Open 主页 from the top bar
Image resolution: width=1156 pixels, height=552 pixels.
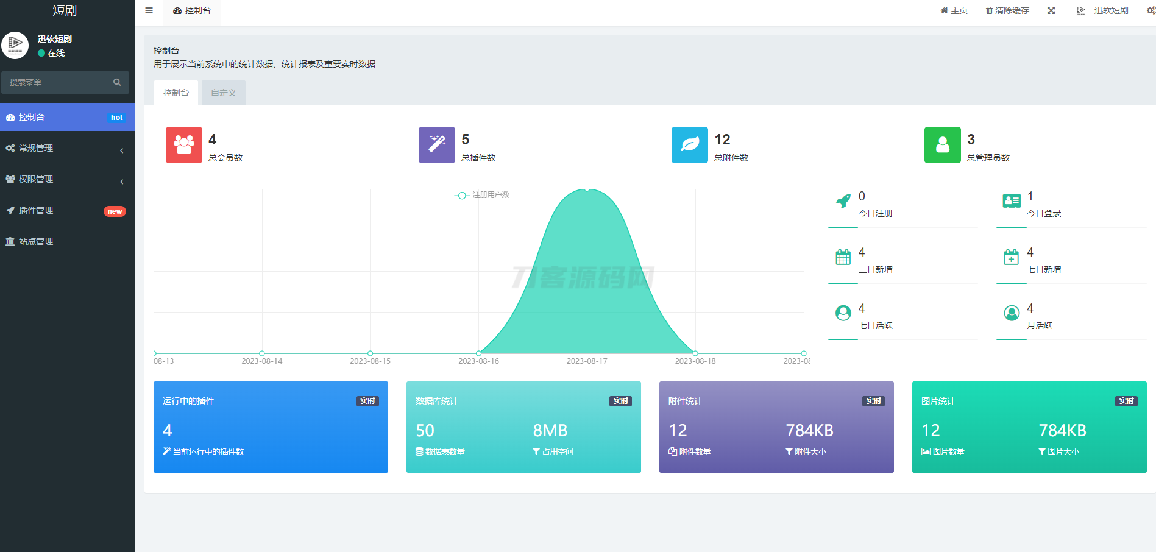pyautogui.click(x=953, y=10)
